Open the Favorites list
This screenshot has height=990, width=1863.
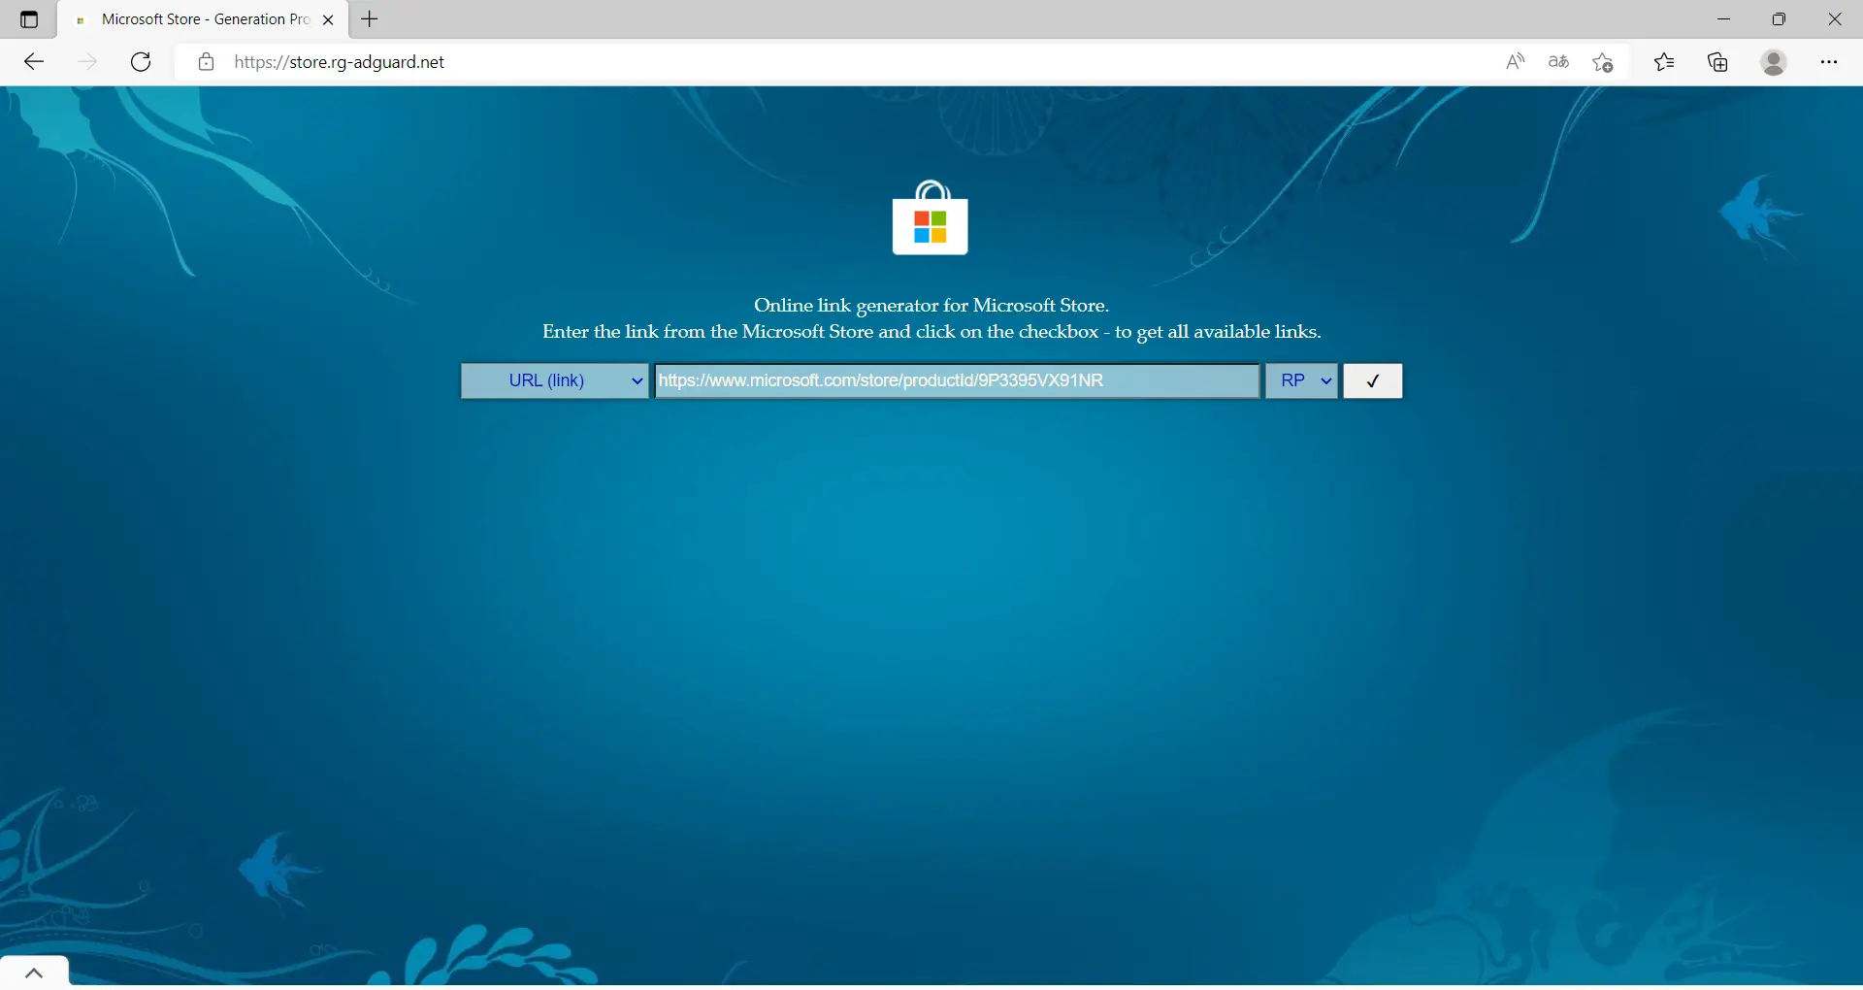point(1664,62)
